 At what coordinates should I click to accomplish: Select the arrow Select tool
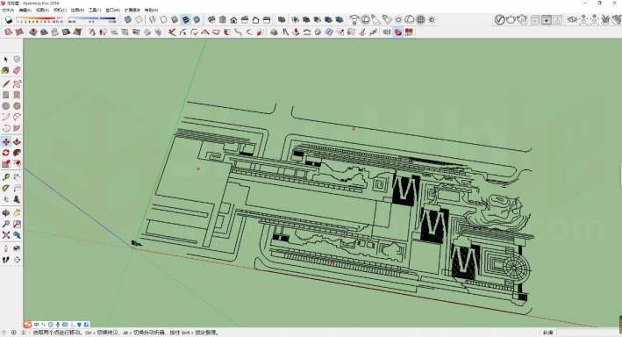click(5, 59)
